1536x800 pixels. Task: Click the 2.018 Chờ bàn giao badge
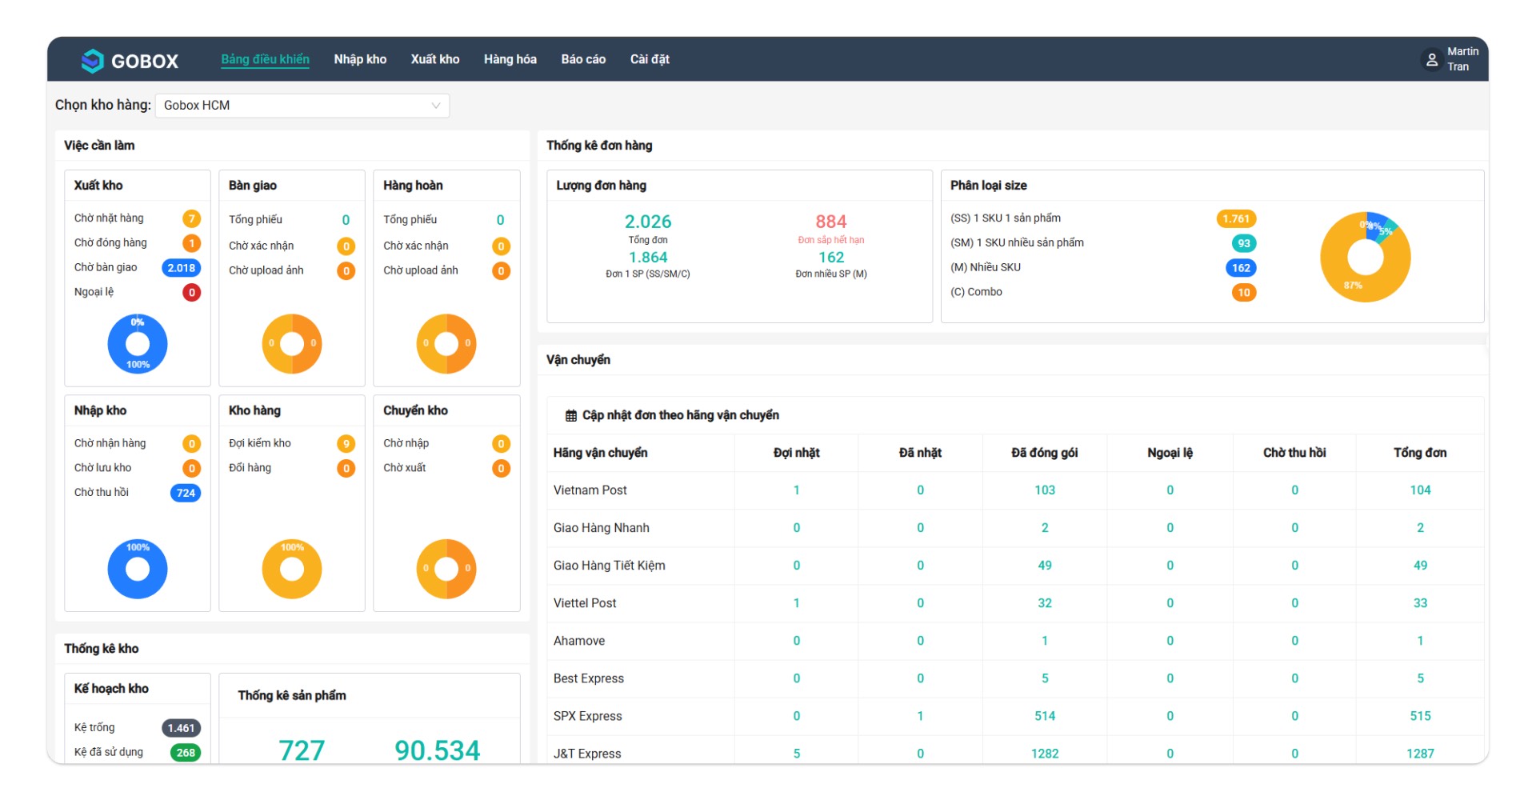[x=182, y=268]
